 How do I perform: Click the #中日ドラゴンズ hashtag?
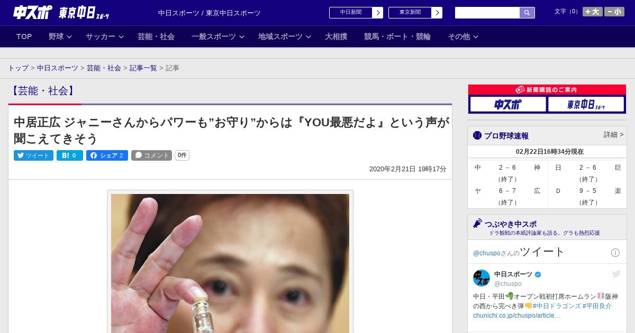coord(557,306)
